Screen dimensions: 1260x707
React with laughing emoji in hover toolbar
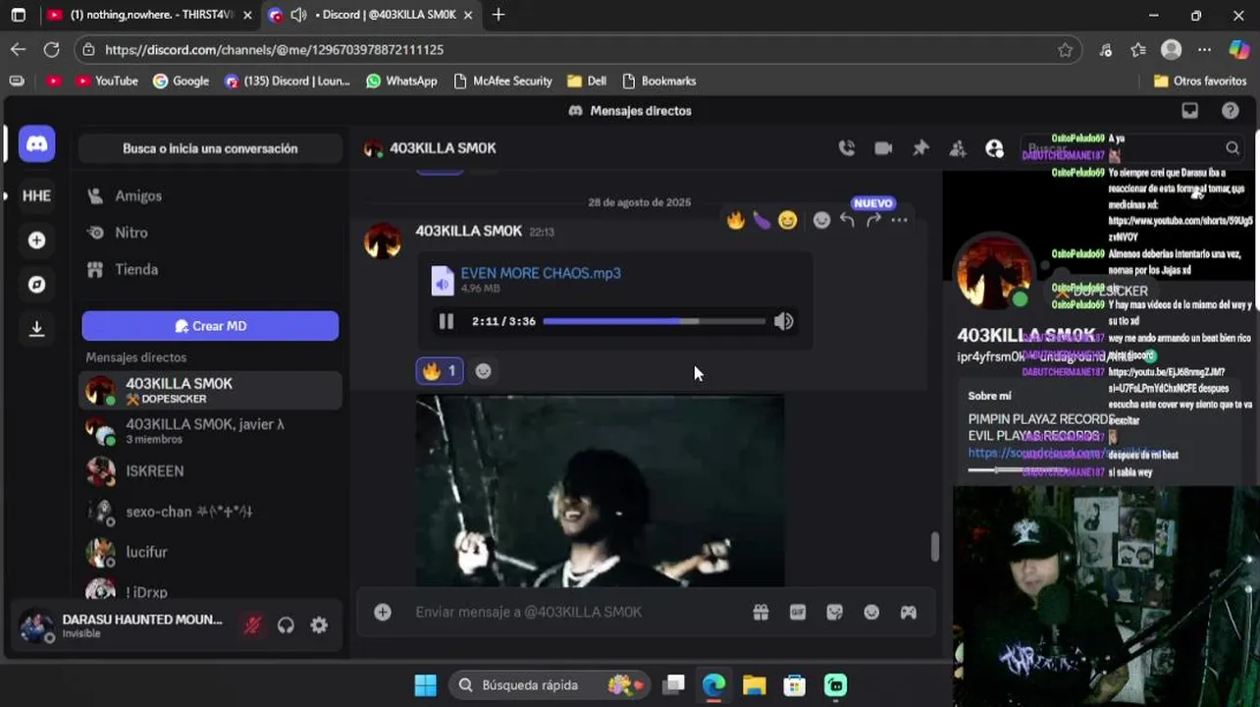tap(787, 221)
